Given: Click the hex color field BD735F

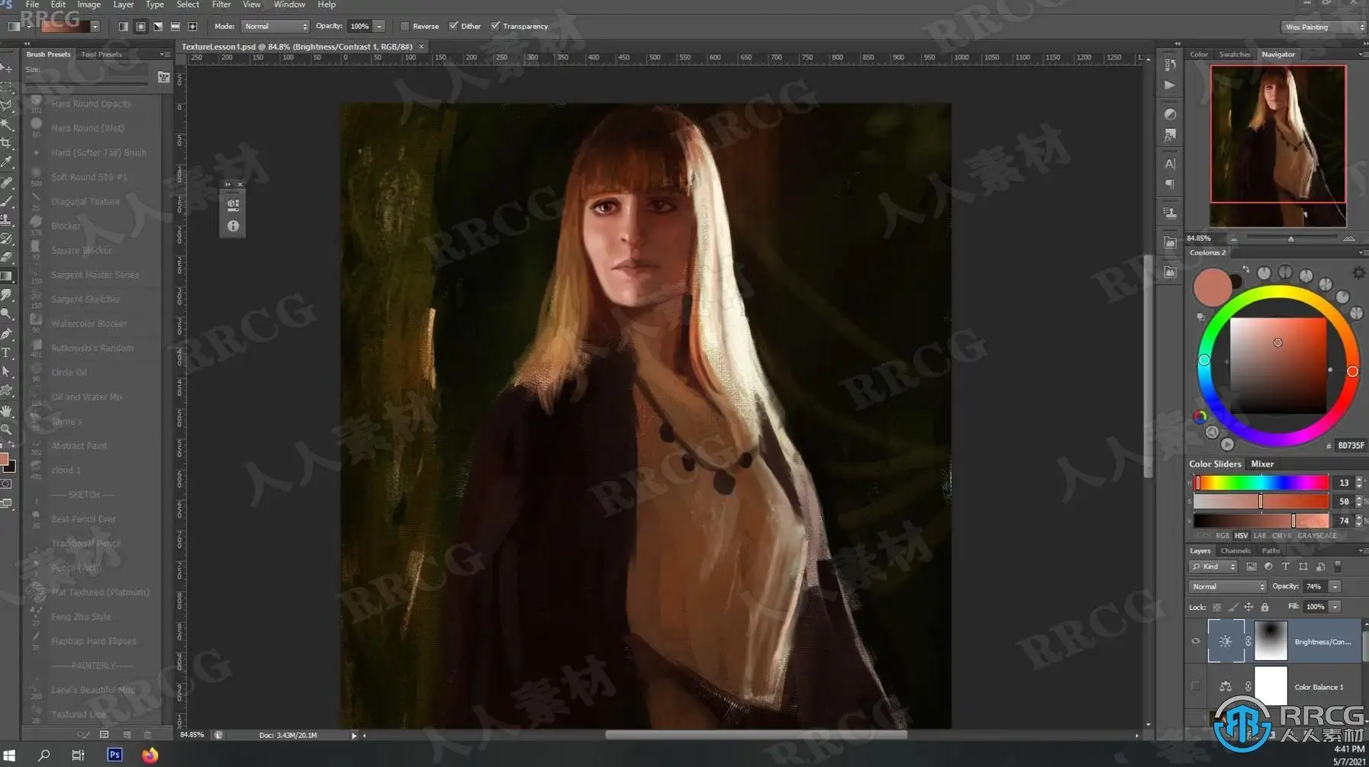Looking at the screenshot, I should click(1351, 446).
